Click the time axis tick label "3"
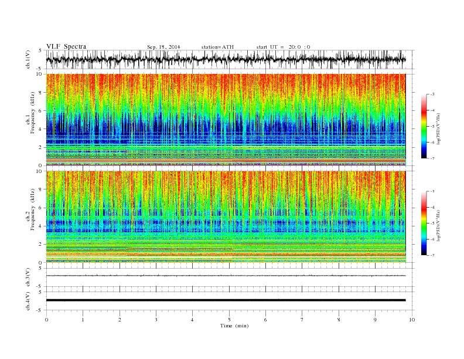464x359 pixels. [156, 320]
